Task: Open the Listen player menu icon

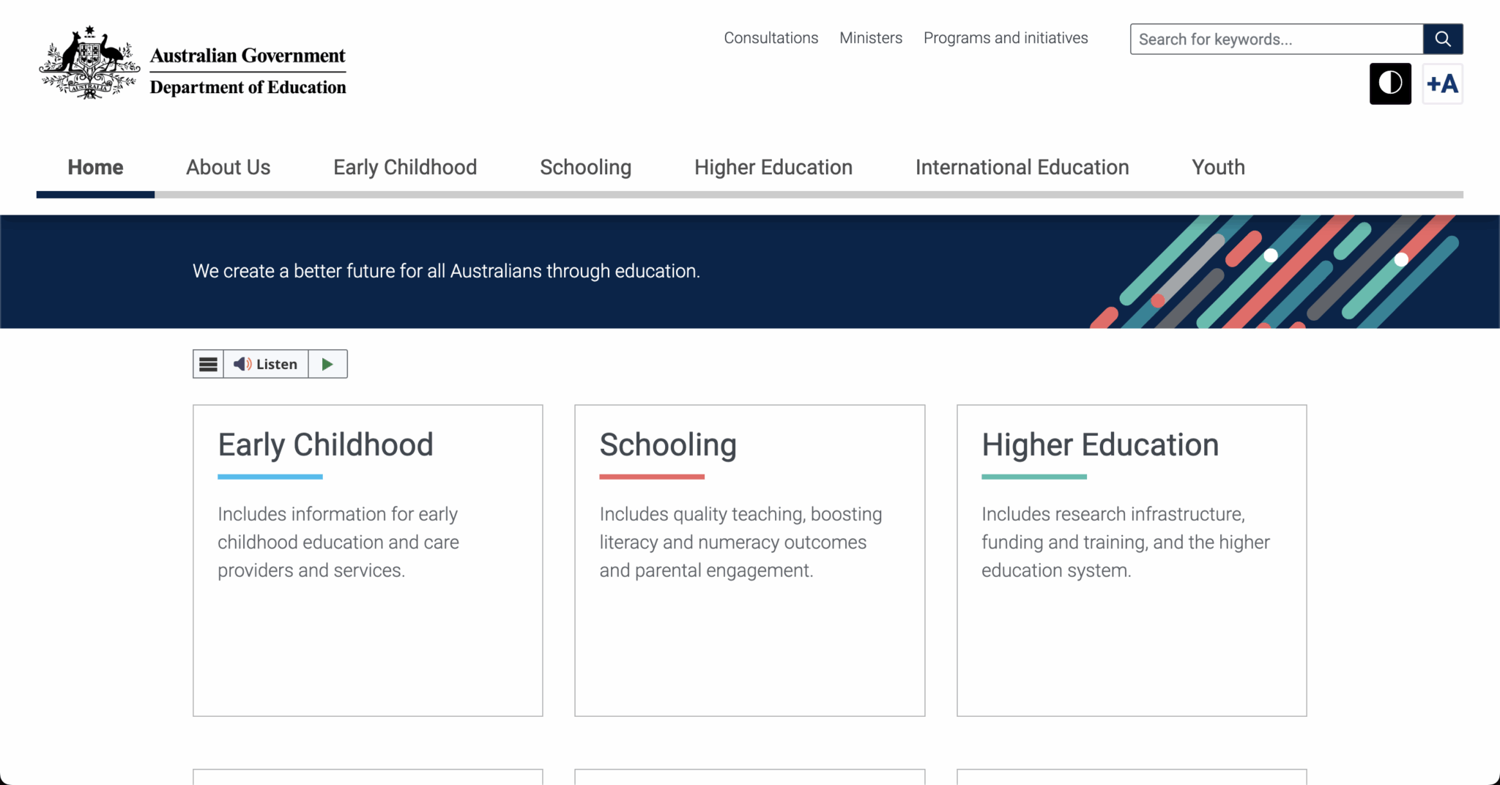Action: point(209,364)
